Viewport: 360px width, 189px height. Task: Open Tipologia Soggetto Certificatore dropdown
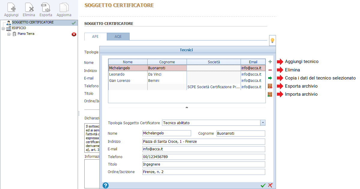[263, 123]
